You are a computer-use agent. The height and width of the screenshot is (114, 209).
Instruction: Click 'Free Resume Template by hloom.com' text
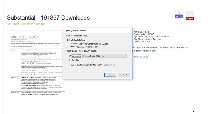[x=26, y=24]
